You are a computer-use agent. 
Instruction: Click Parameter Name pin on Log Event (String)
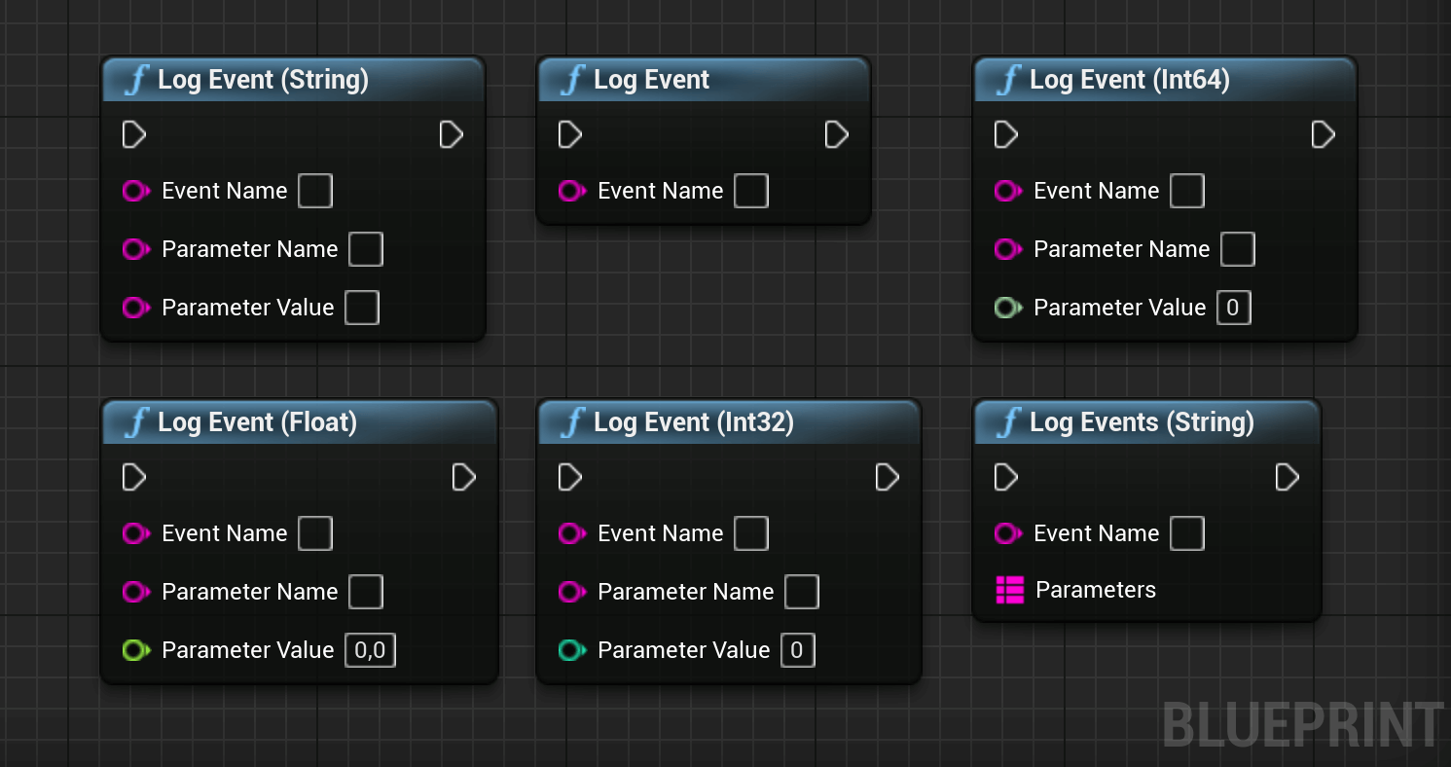click(x=136, y=249)
